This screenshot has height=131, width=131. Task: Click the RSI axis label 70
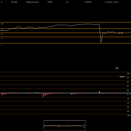point(2,30)
